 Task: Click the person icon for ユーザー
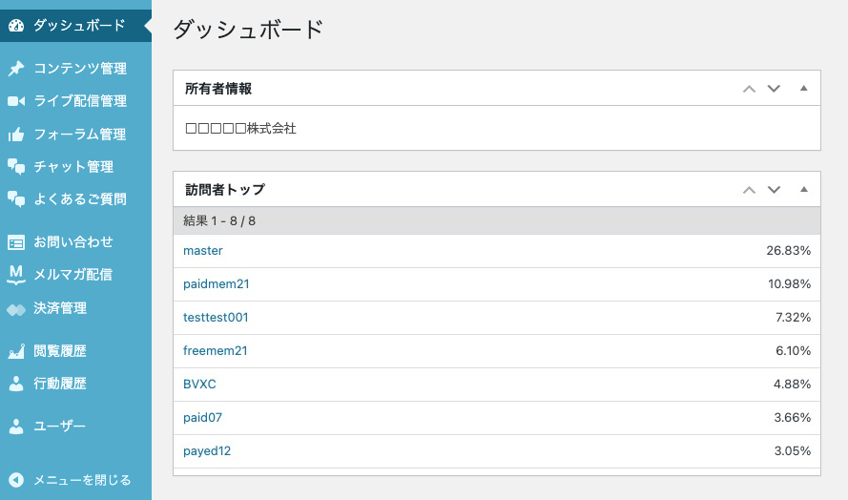[x=16, y=427]
